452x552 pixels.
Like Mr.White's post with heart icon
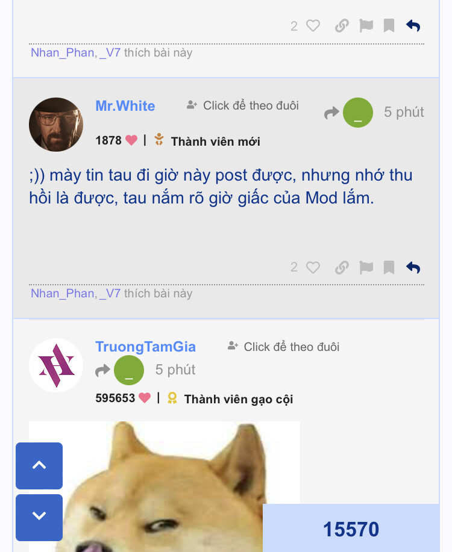click(x=313, y=267)
